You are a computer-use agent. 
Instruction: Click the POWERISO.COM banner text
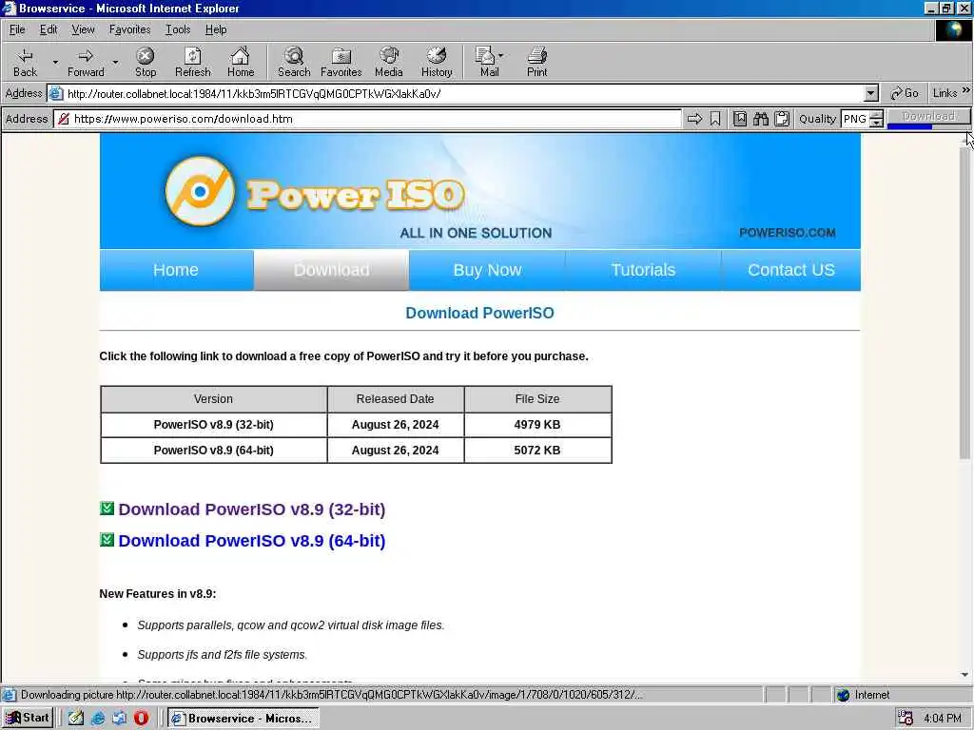coord(787,233)
